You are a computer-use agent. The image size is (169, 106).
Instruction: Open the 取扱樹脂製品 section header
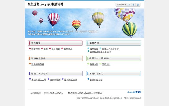(55, 58)
